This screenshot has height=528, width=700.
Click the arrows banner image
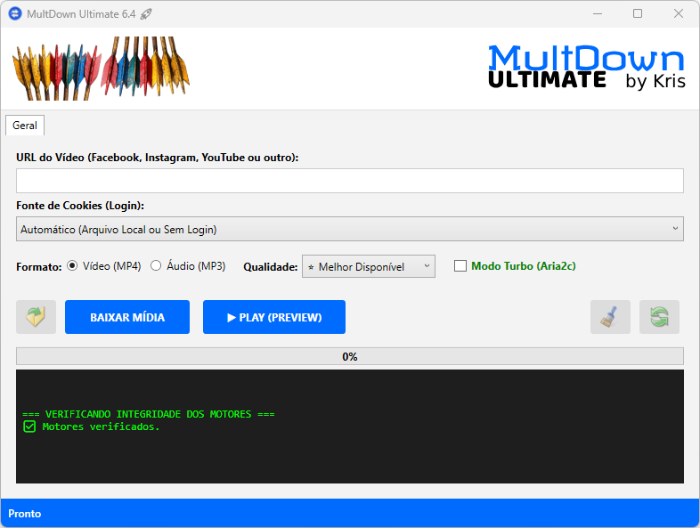(101, 69)
